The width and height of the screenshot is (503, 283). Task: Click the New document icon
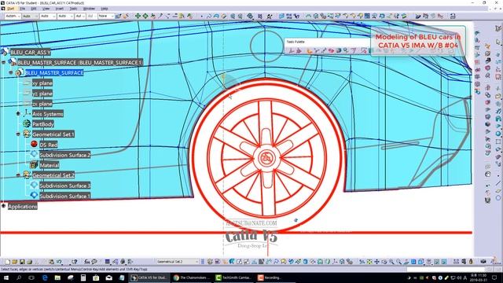(x=7, y=262)
